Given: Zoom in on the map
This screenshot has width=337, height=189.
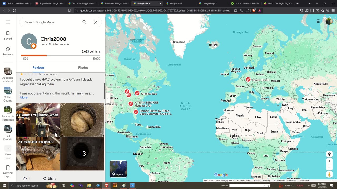Looking at the screenshot, I should pos(329,161).
